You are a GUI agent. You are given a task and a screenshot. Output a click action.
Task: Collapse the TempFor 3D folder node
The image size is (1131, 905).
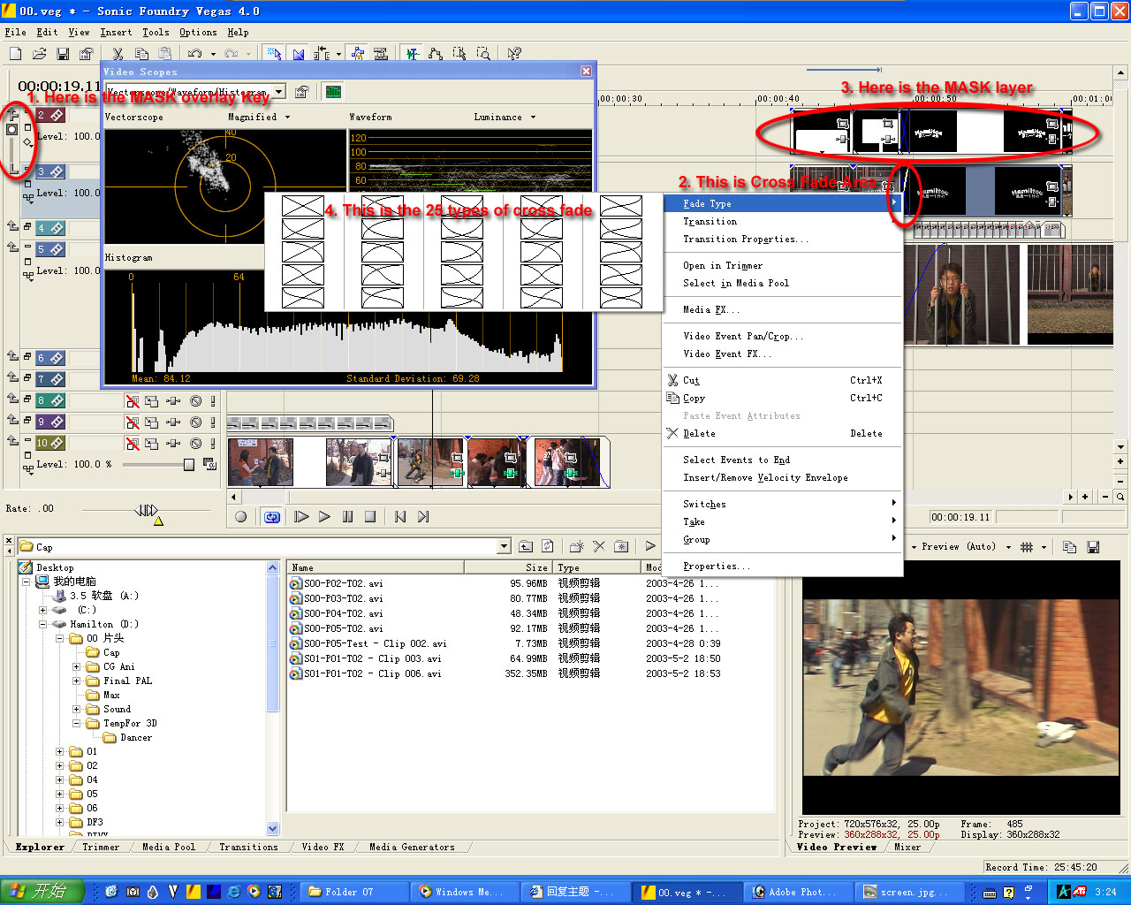click(x=76, y=723)
